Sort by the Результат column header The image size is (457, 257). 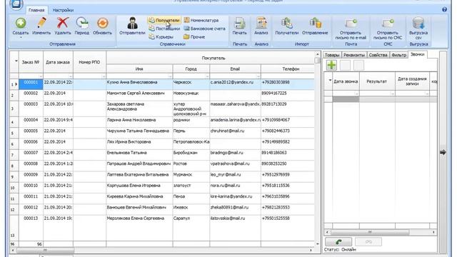(377, 81)
